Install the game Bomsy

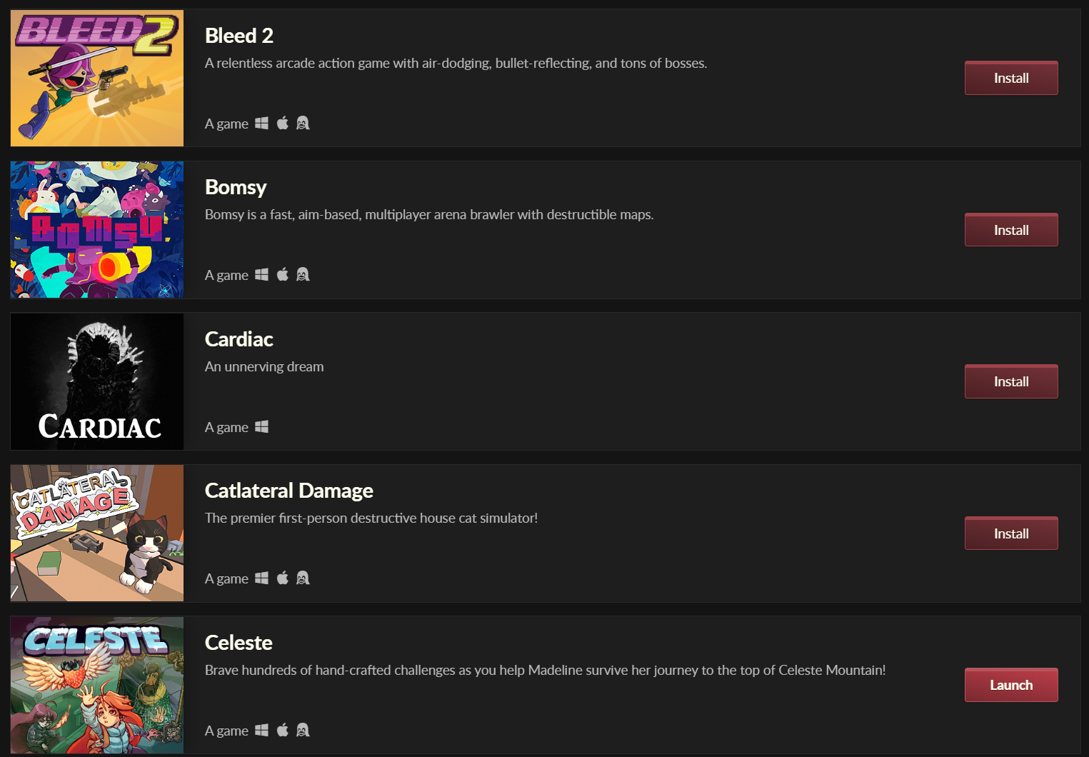pos(1011,230)
